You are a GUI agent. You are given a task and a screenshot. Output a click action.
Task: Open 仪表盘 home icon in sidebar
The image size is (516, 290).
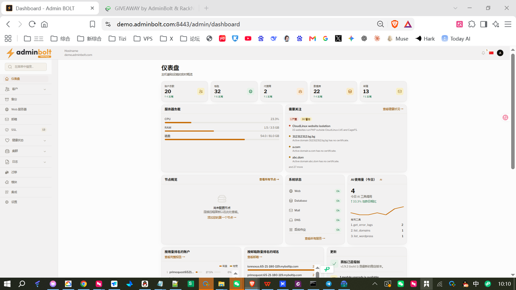7,79
